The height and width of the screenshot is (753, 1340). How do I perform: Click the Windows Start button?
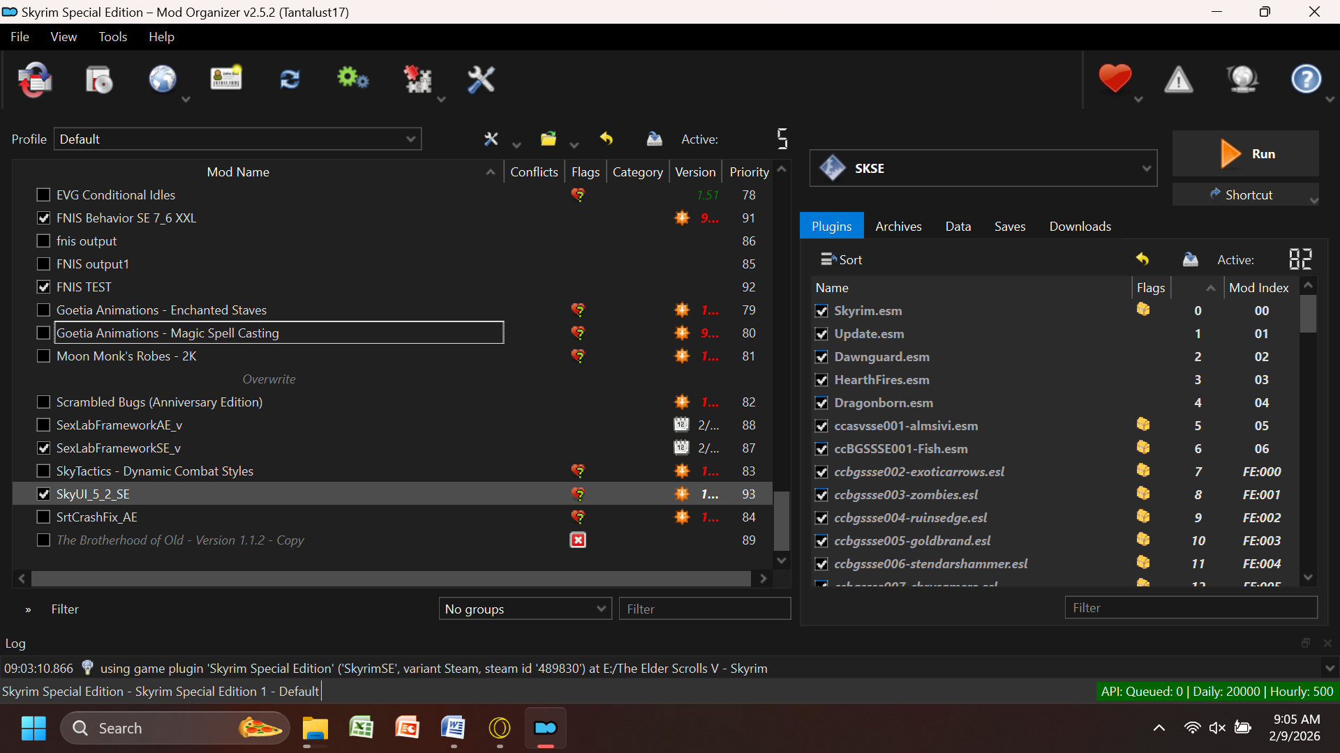pyautogui.click(x=33, y=728)
